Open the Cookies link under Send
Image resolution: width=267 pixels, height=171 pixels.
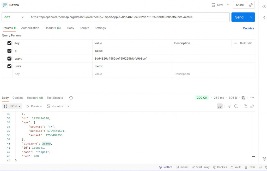click(248, 28)
